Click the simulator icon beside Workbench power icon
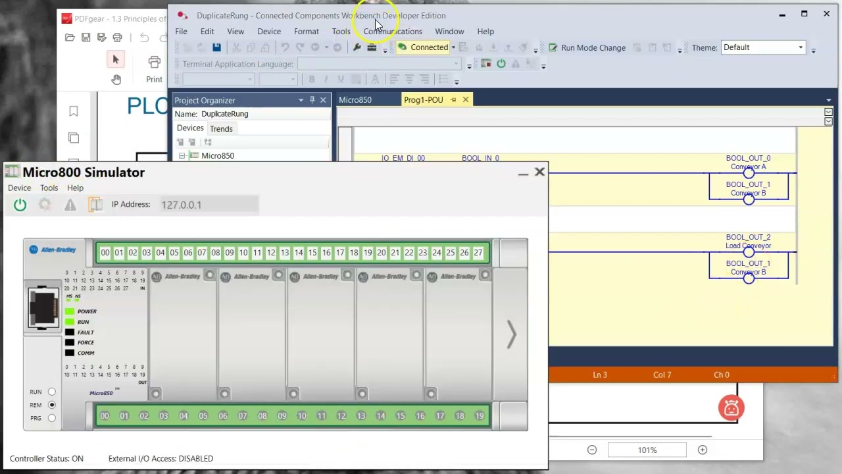This screenshot has height=474, width=842. click(486, 64)
